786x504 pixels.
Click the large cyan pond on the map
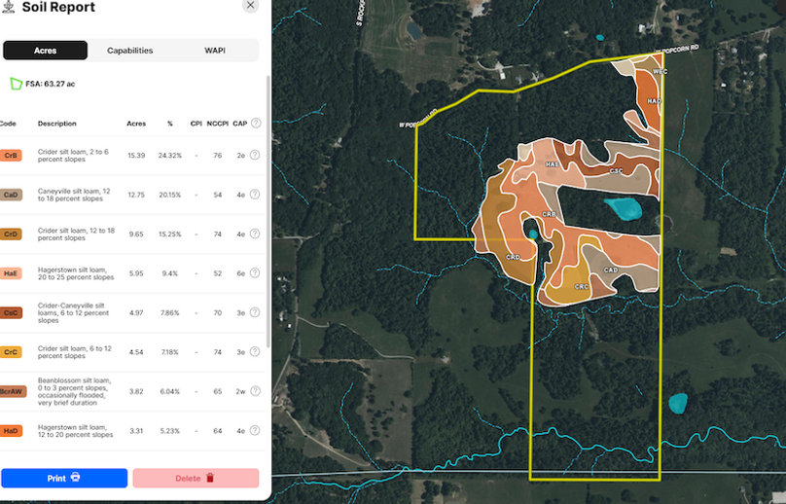[x=624, y=207]
